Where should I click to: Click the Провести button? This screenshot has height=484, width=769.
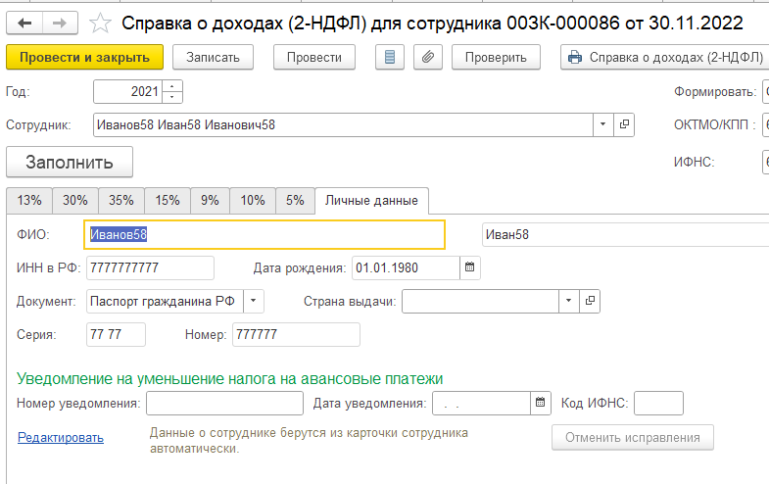[314, 58]
